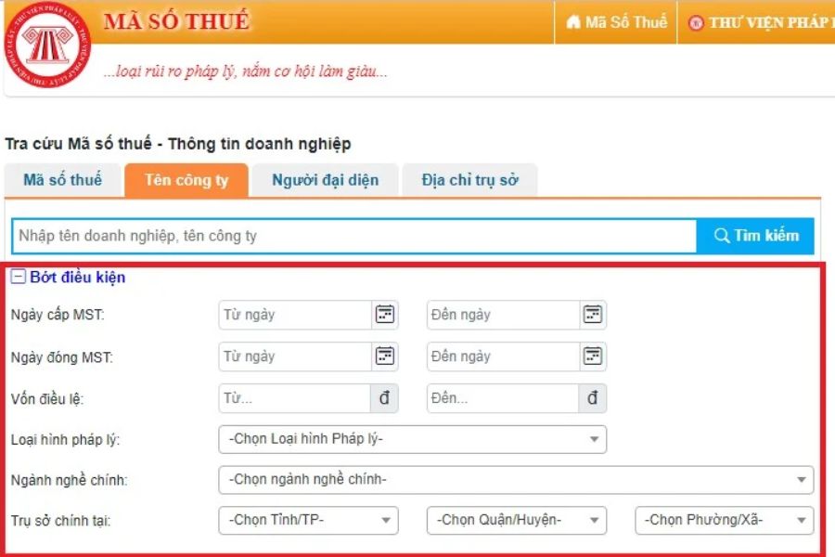This screenshot has width=835, height=557.
Task: Switch to the Người đại diện tab
Action: pyautogui.click(x=325, y=180)
